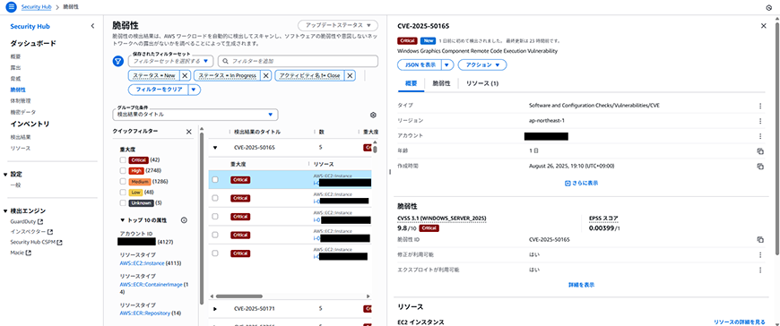The image size is (780, 326).
Task: Click the horizontal scrollbar in findings table
Action: coord(238,296)
